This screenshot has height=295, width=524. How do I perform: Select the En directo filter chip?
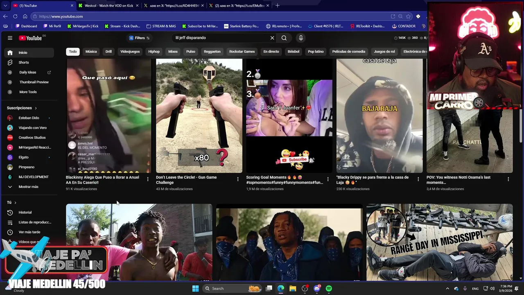271,52
